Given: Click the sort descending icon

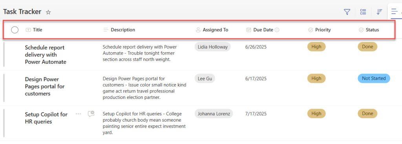Looking at the screenshot, I should tap(379, 12).
